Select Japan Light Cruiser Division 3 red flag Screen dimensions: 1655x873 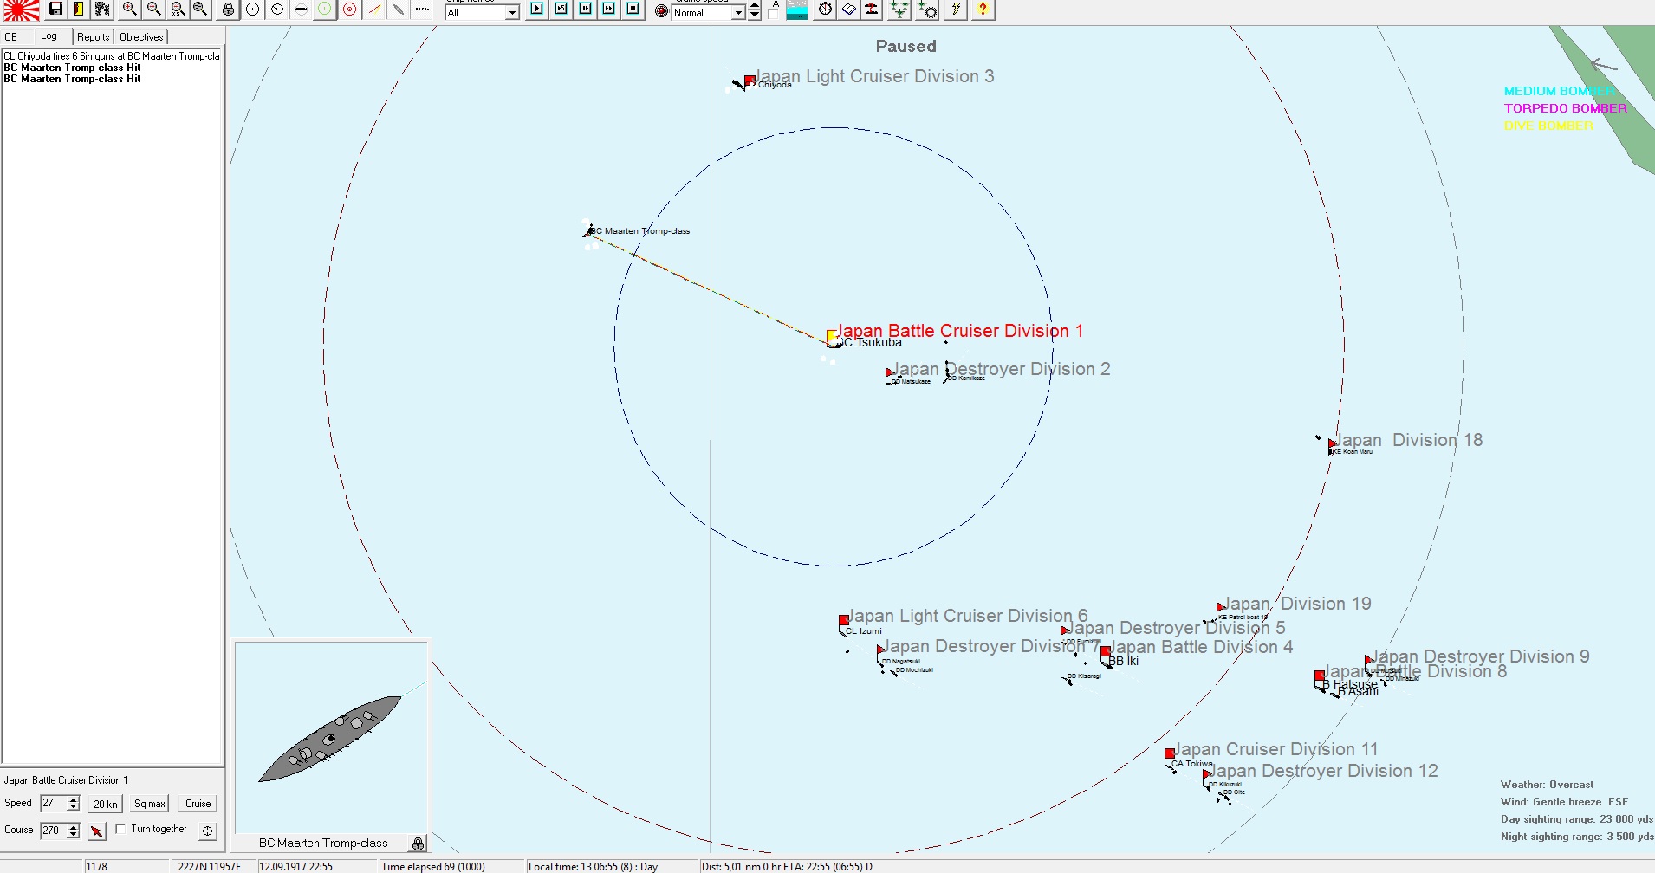(x=750, y=81)
